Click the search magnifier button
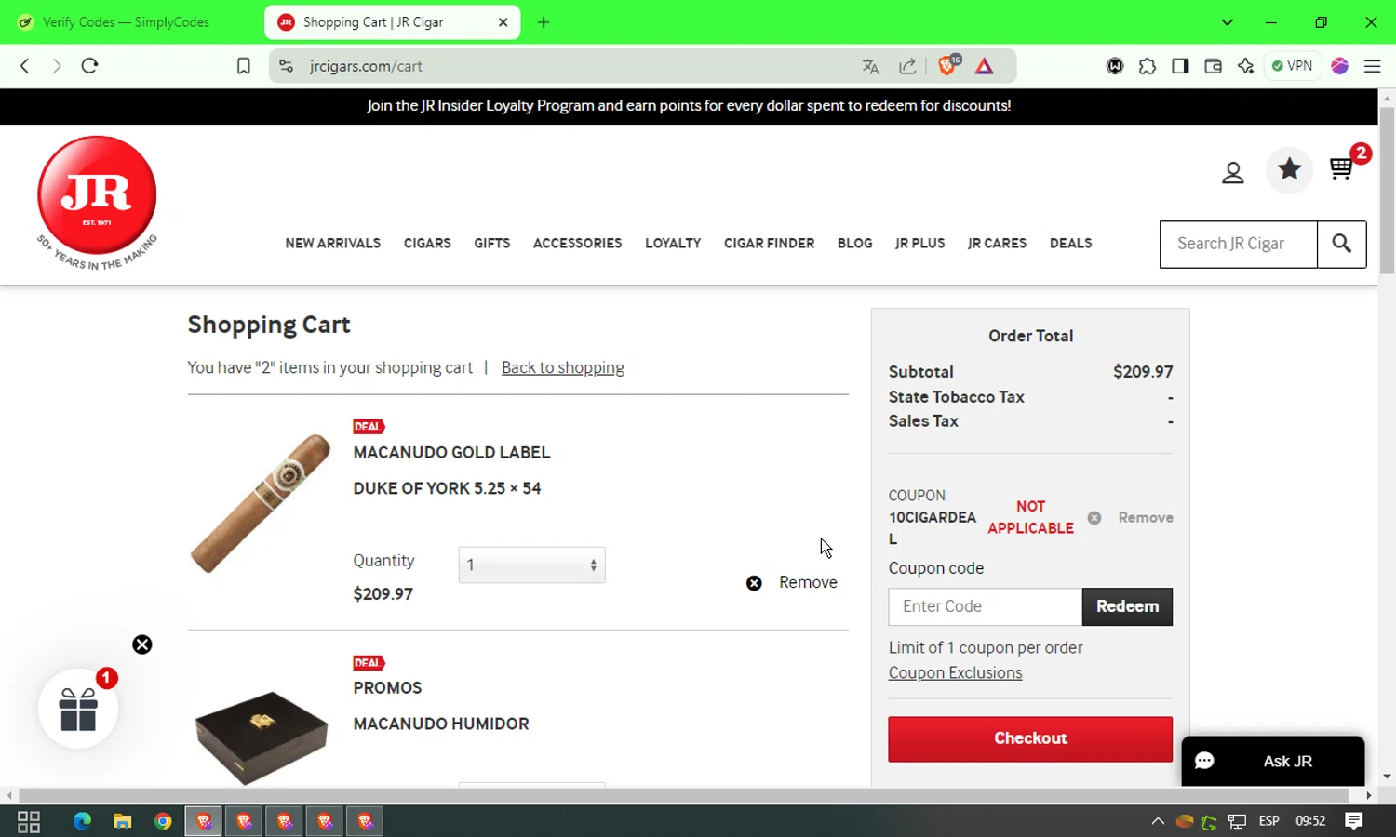This screenshot has width=1396, height=837. point(1341,244)
